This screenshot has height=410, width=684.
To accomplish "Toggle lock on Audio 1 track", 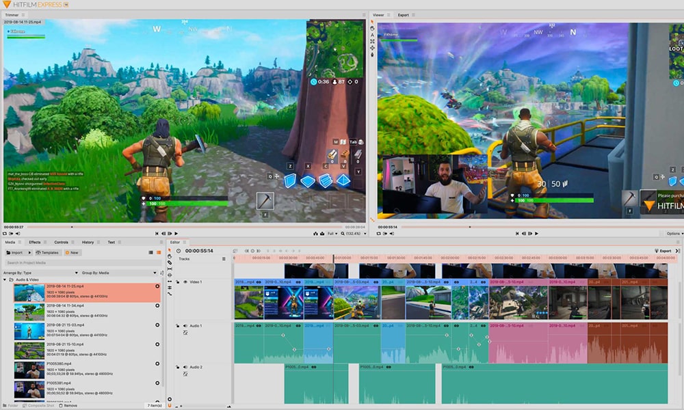I will [x=178, y=325].
